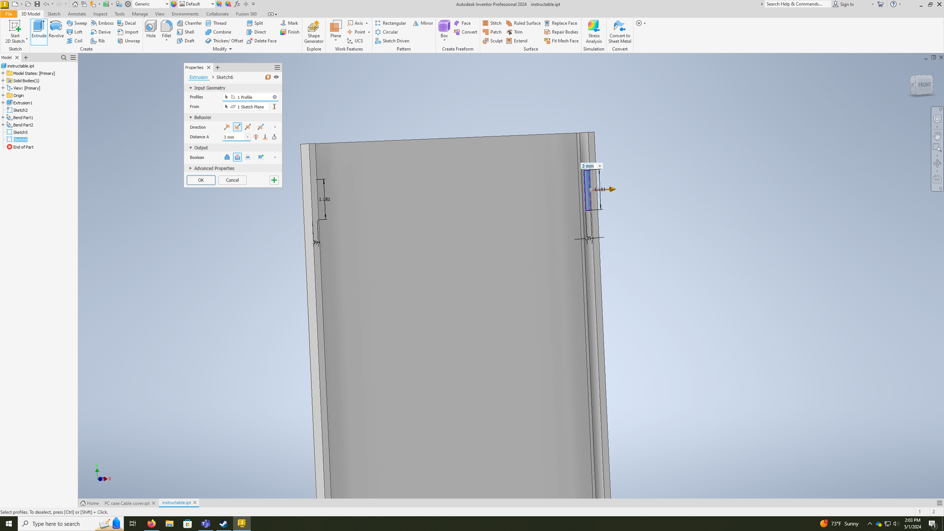Image resolution: width=944 pixels, height=531 pixels.
Task: Open the Inspect ribbon tab
Action: pos(100,14)
